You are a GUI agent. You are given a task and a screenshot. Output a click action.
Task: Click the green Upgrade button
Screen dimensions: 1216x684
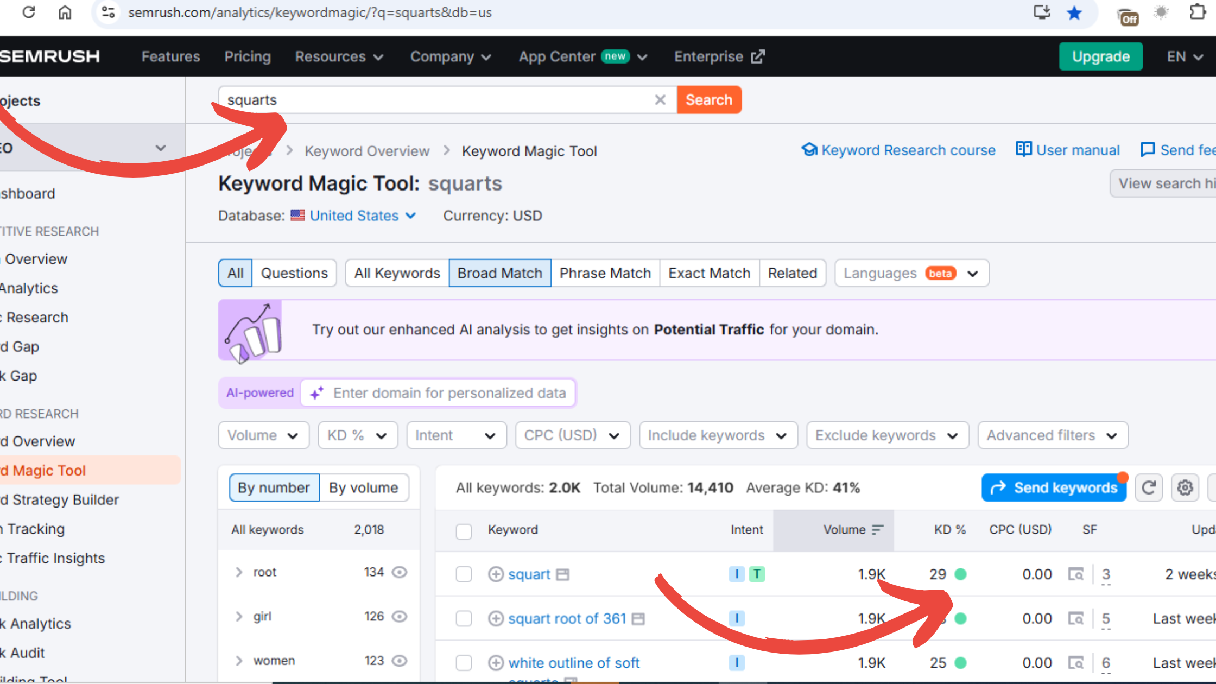coord(1101,56)
